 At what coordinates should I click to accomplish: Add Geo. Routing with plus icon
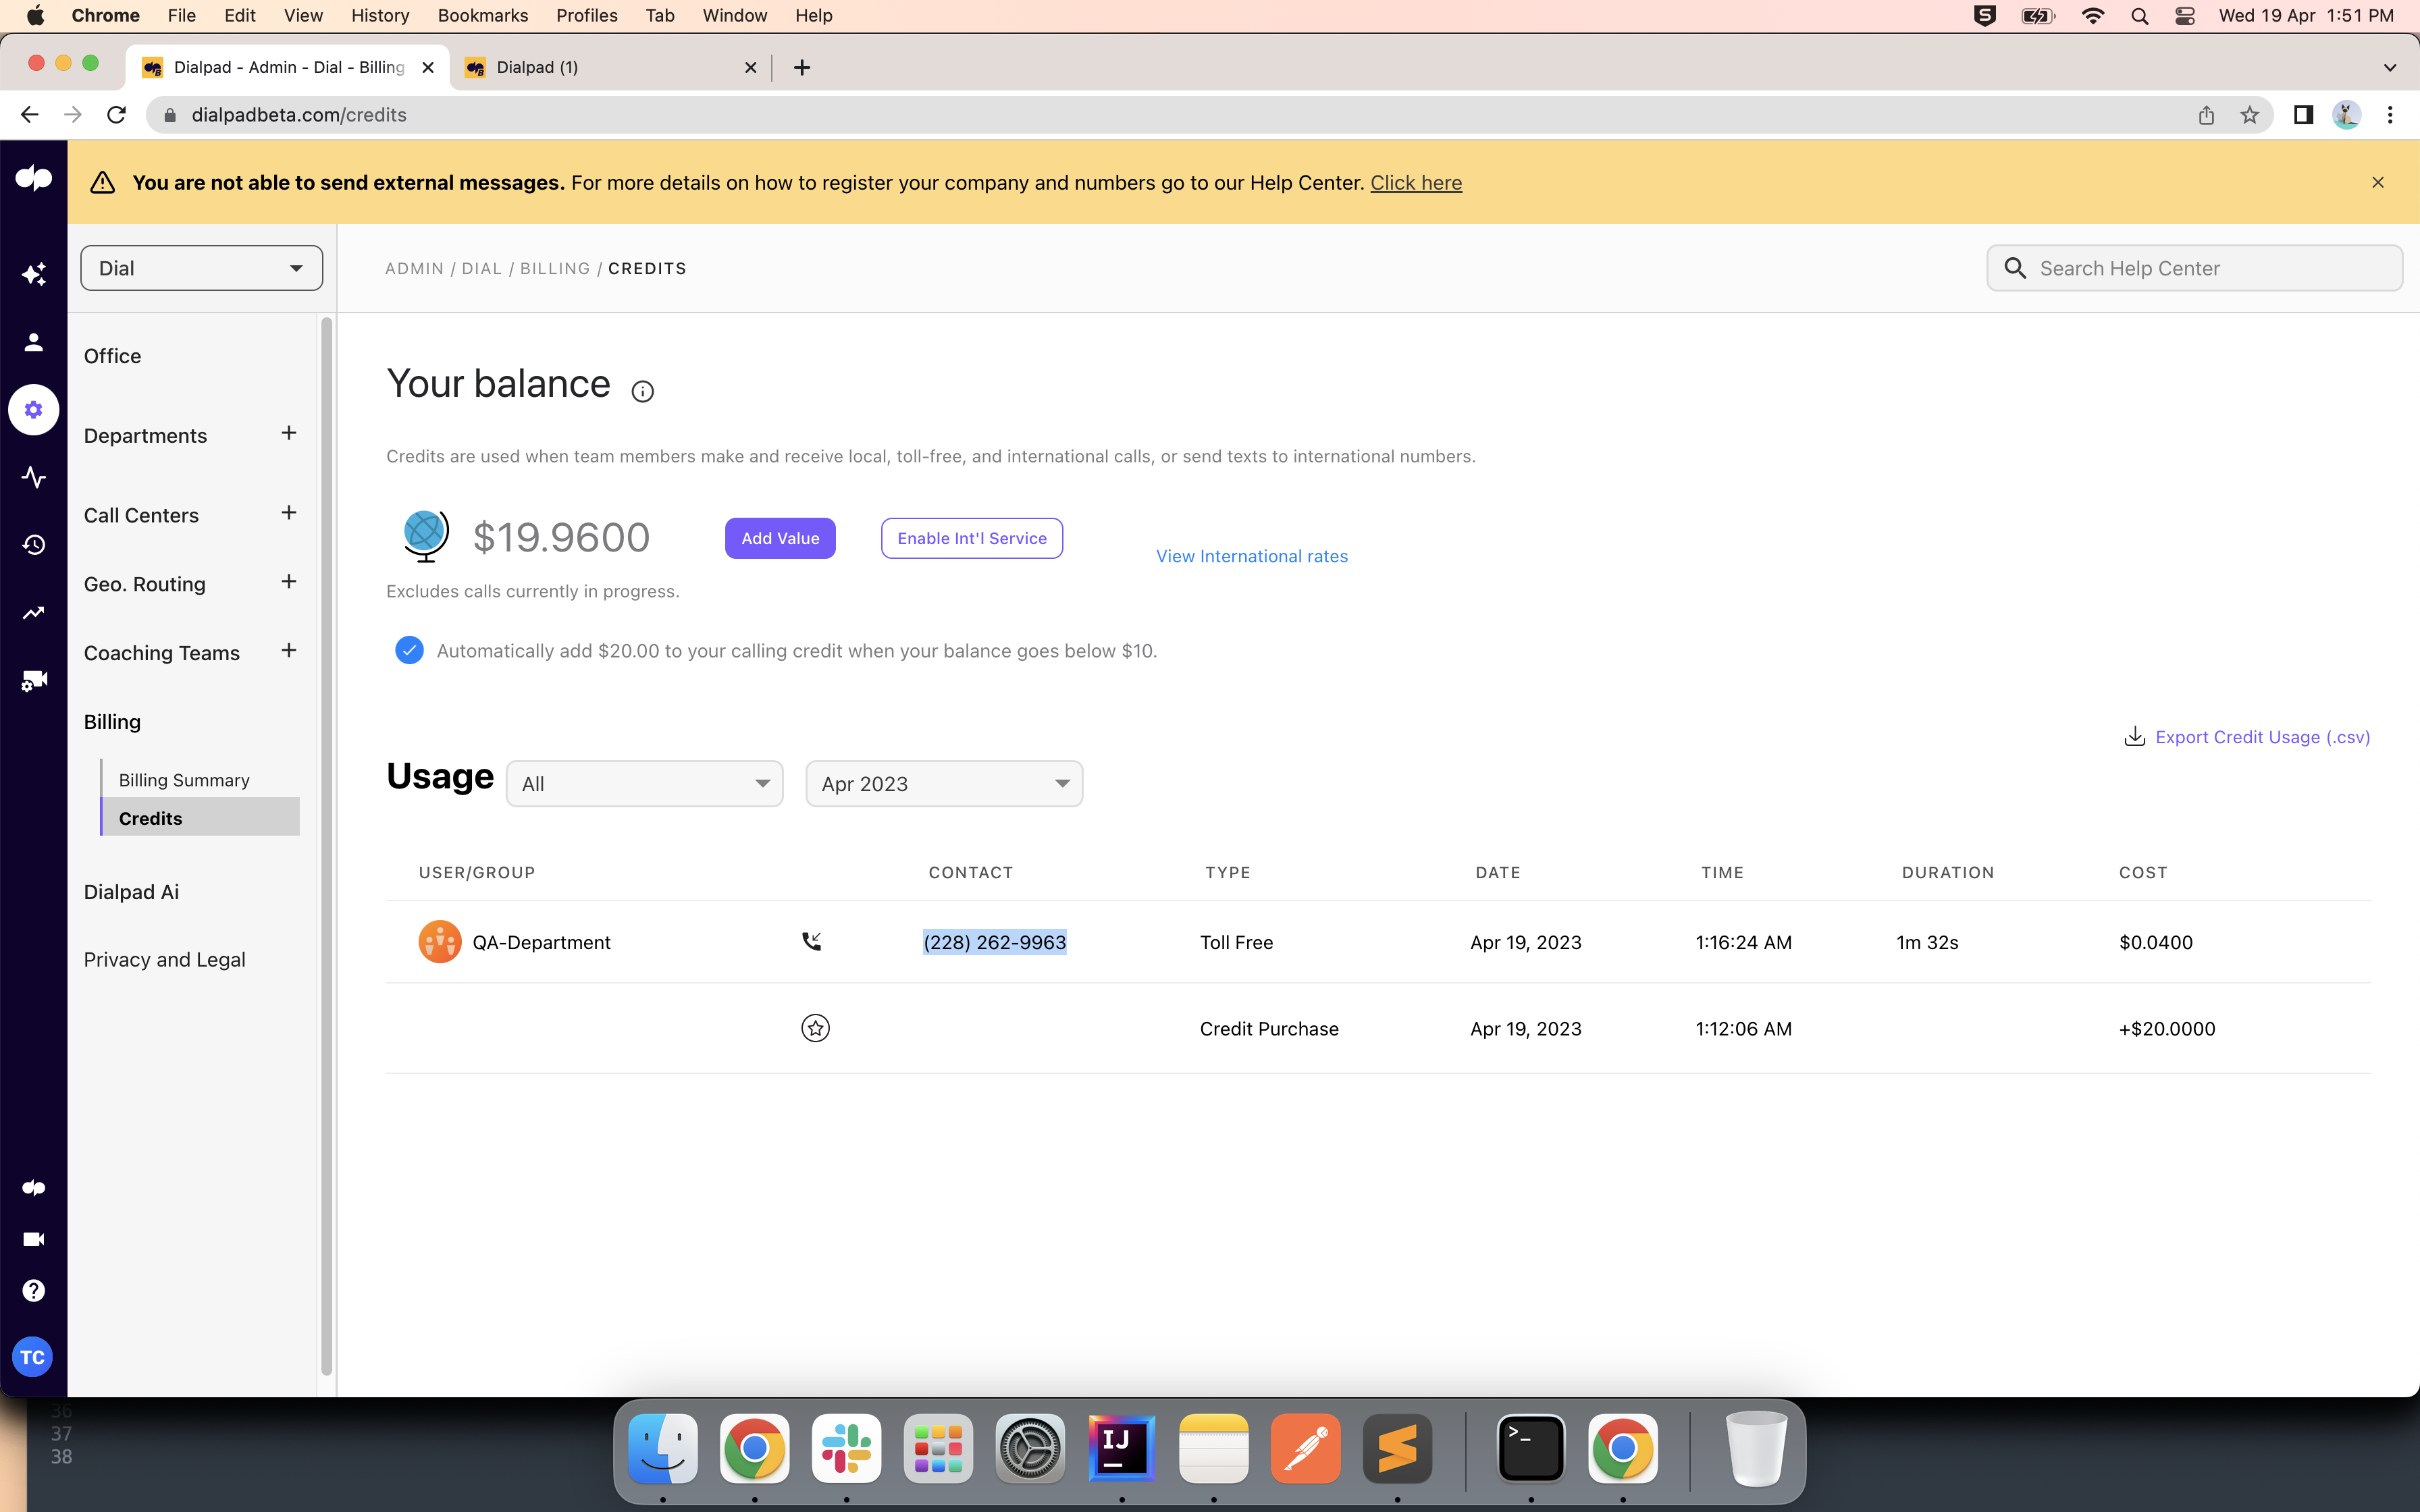coord(289,582)
